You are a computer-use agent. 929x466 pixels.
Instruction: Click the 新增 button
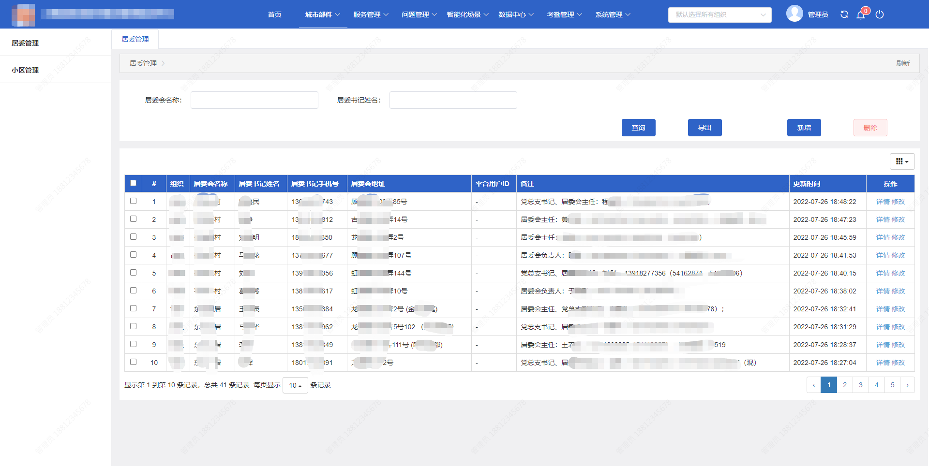point(804,128)
